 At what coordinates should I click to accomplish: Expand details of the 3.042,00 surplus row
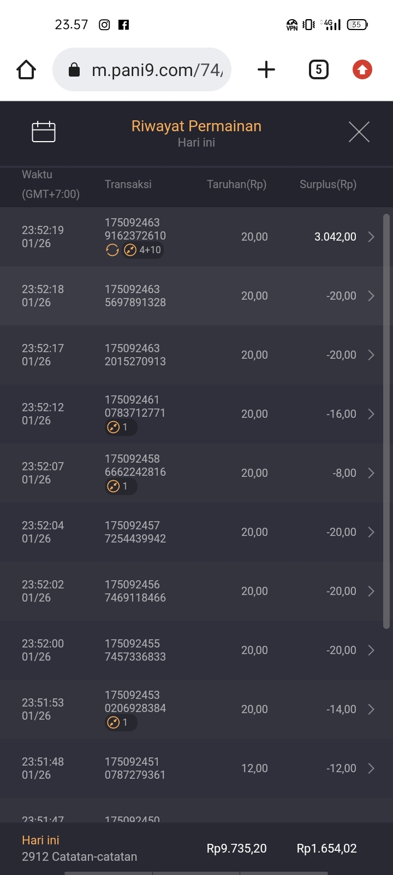[371, 237]
